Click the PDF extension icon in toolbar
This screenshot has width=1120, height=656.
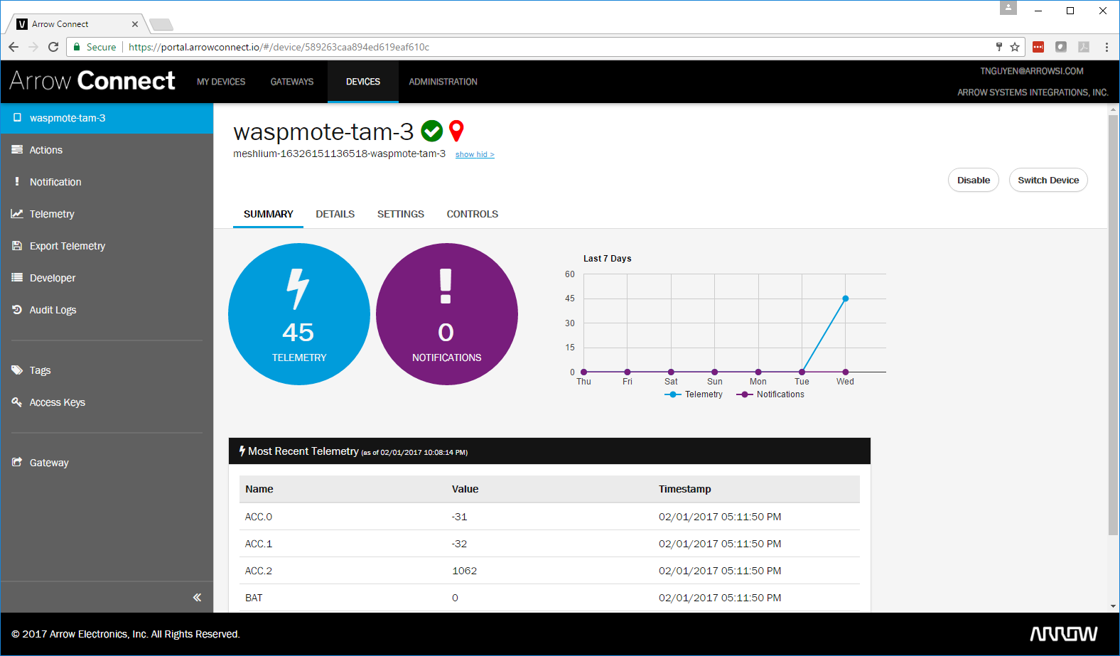pos(1084,47)
